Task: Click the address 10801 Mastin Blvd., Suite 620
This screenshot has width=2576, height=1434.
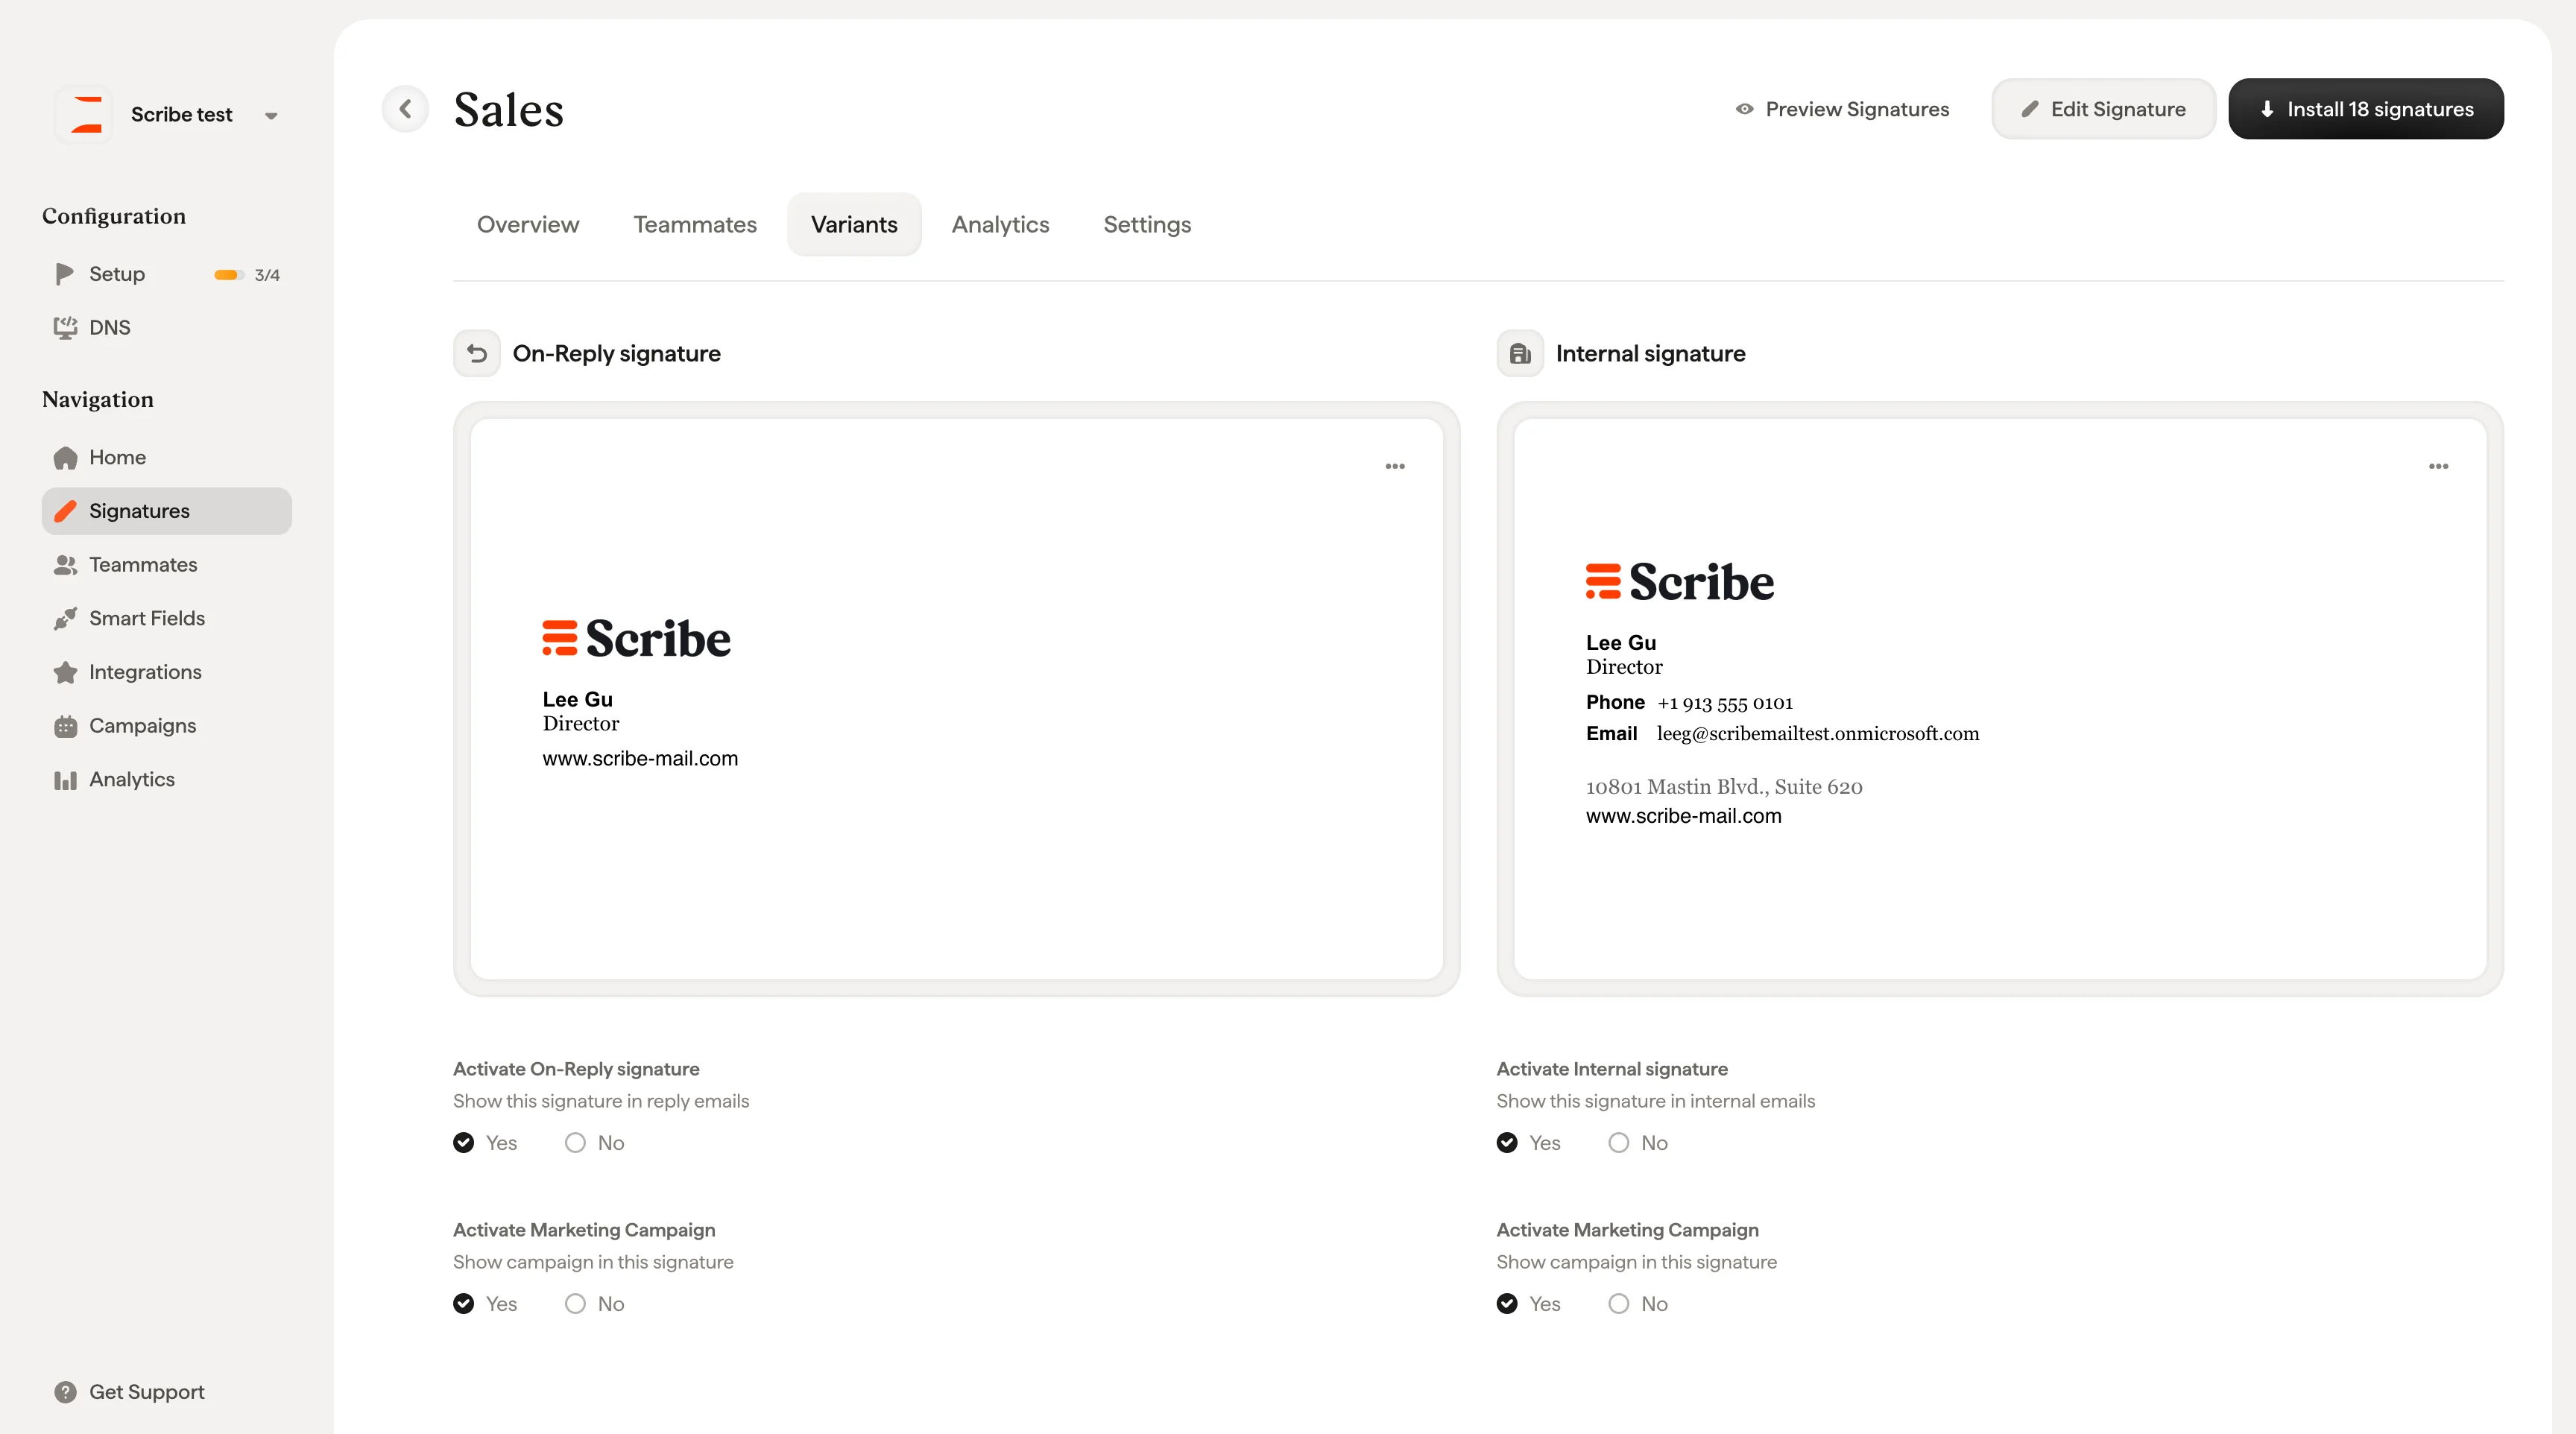Action: (1724, 787)
